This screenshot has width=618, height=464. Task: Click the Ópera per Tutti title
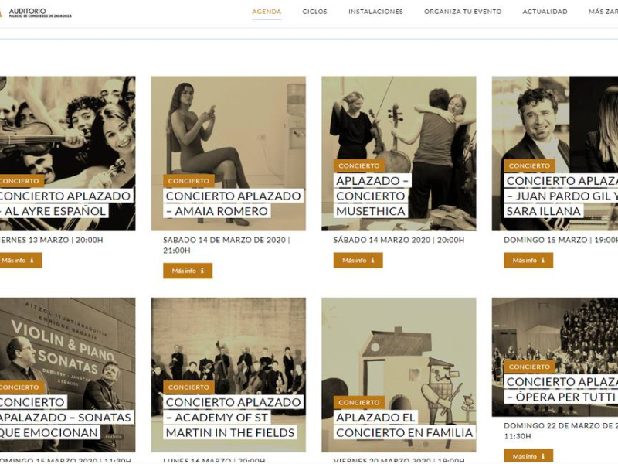coord(560,389)
